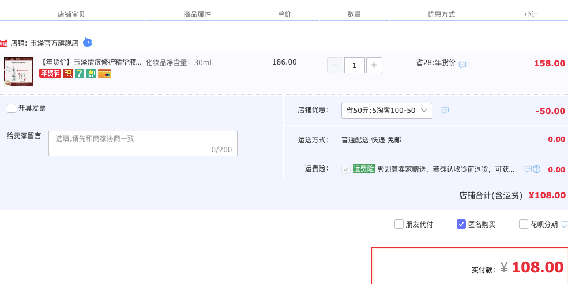568x284 pixels.
Task: Tick the 花呗分期 checkbox
Action: 524,224
